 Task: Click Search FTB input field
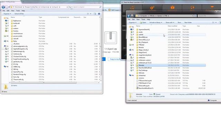pyautogui.click(x=209, y=16)
